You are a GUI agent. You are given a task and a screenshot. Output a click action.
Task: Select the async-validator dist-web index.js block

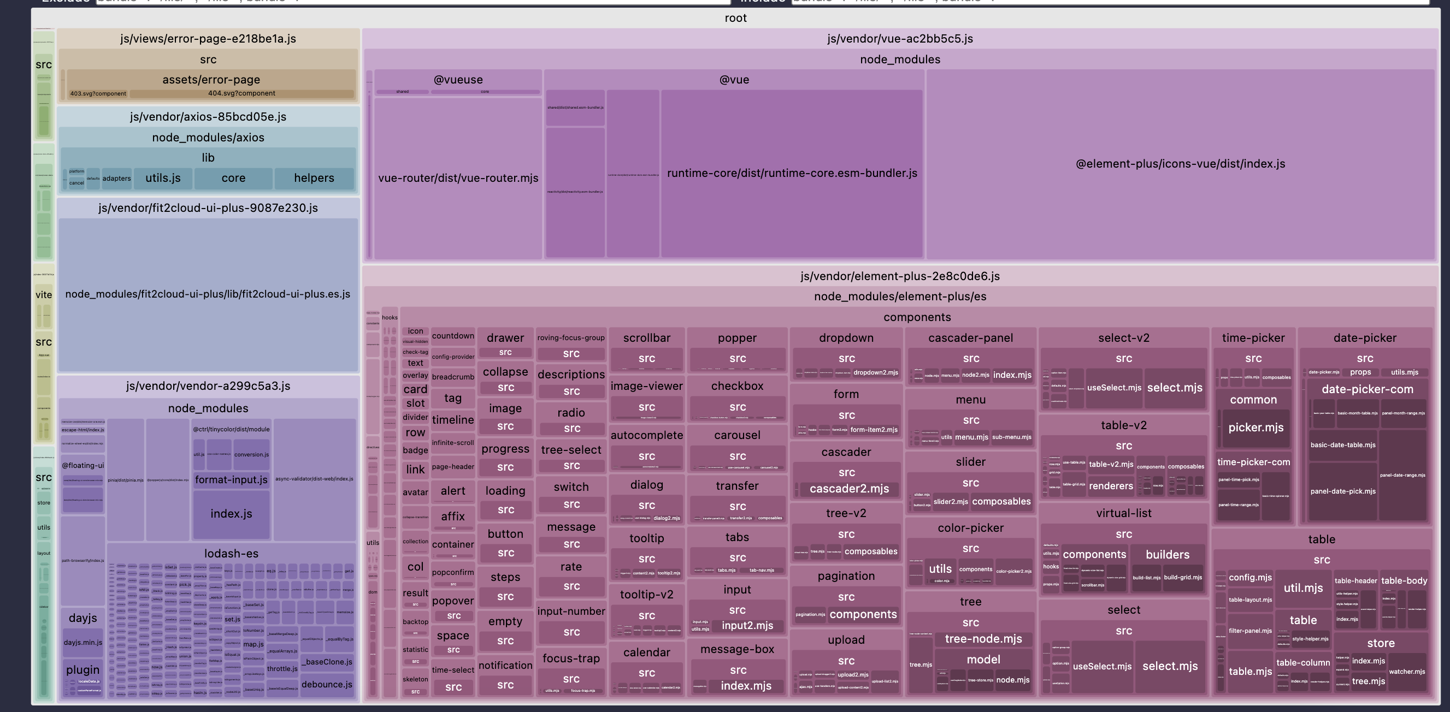314,479
